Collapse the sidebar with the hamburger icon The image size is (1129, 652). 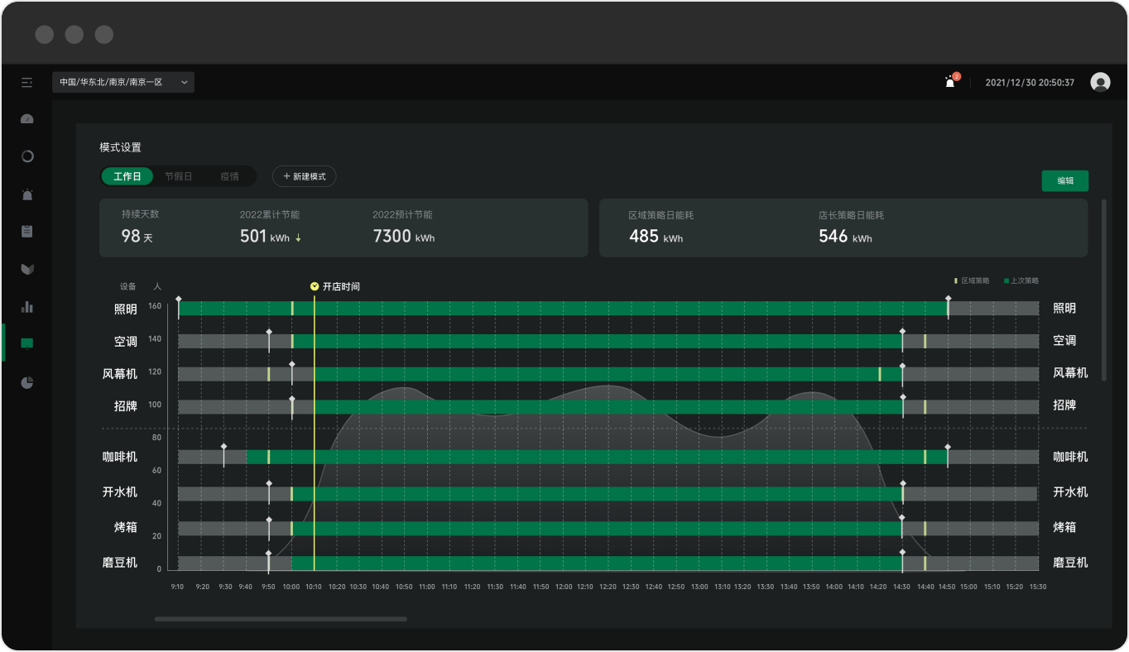27,83
